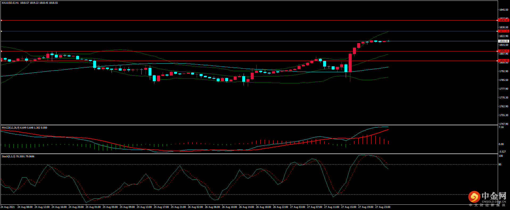Click the 27 Aug 11:00 time label
This screenshot has width=510, height=210.
pos(332,207)
